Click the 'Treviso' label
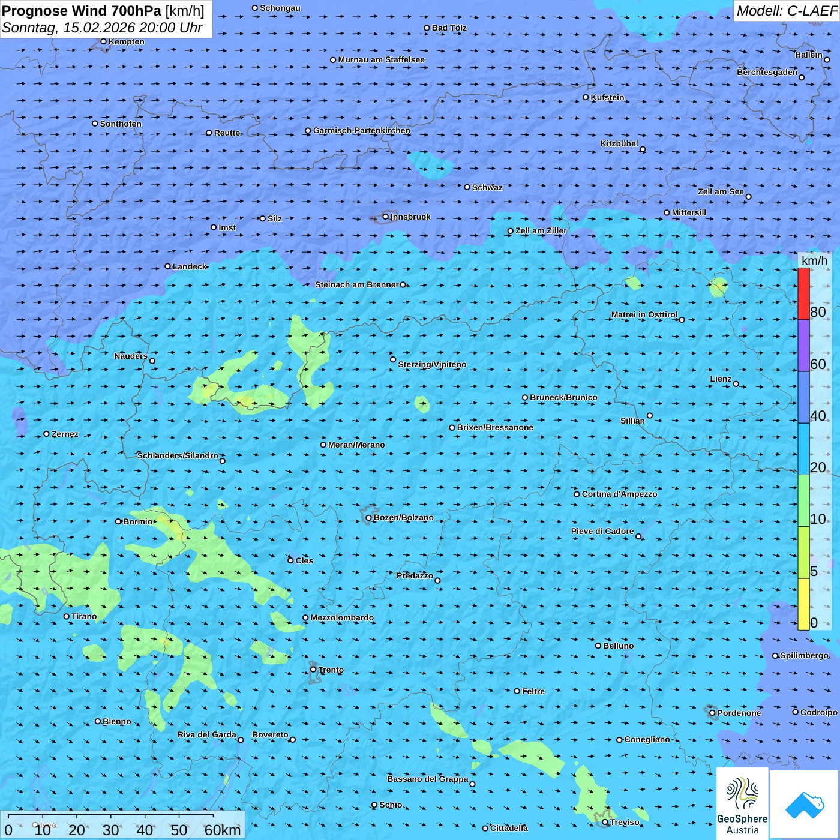Viewport: 840px width, 840px height. (624, 822)
